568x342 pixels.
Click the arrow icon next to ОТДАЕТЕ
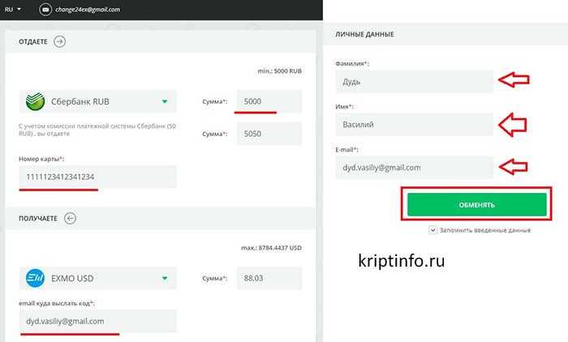(59, 41)
